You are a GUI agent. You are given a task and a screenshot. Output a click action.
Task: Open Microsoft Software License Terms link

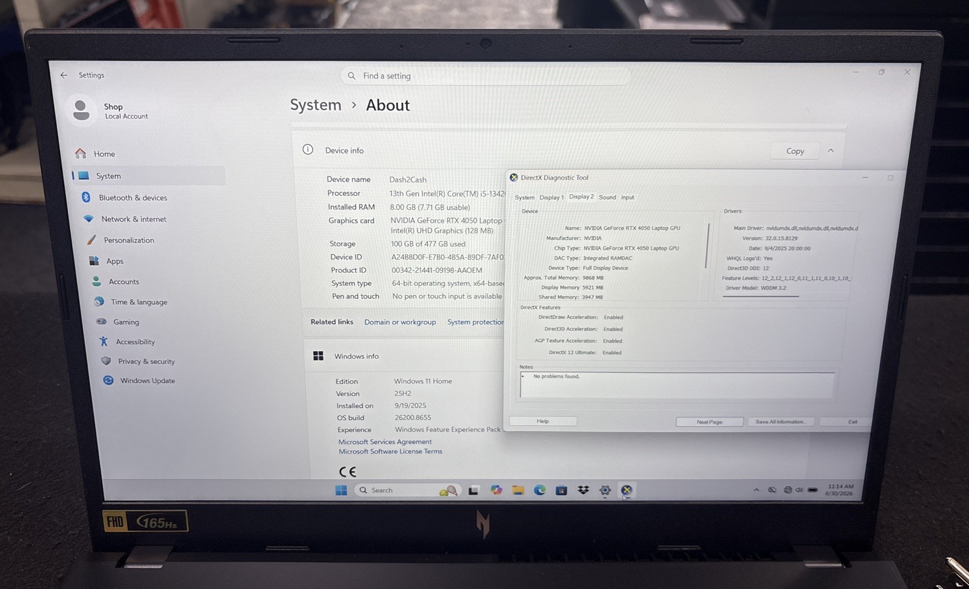point(390,452)
